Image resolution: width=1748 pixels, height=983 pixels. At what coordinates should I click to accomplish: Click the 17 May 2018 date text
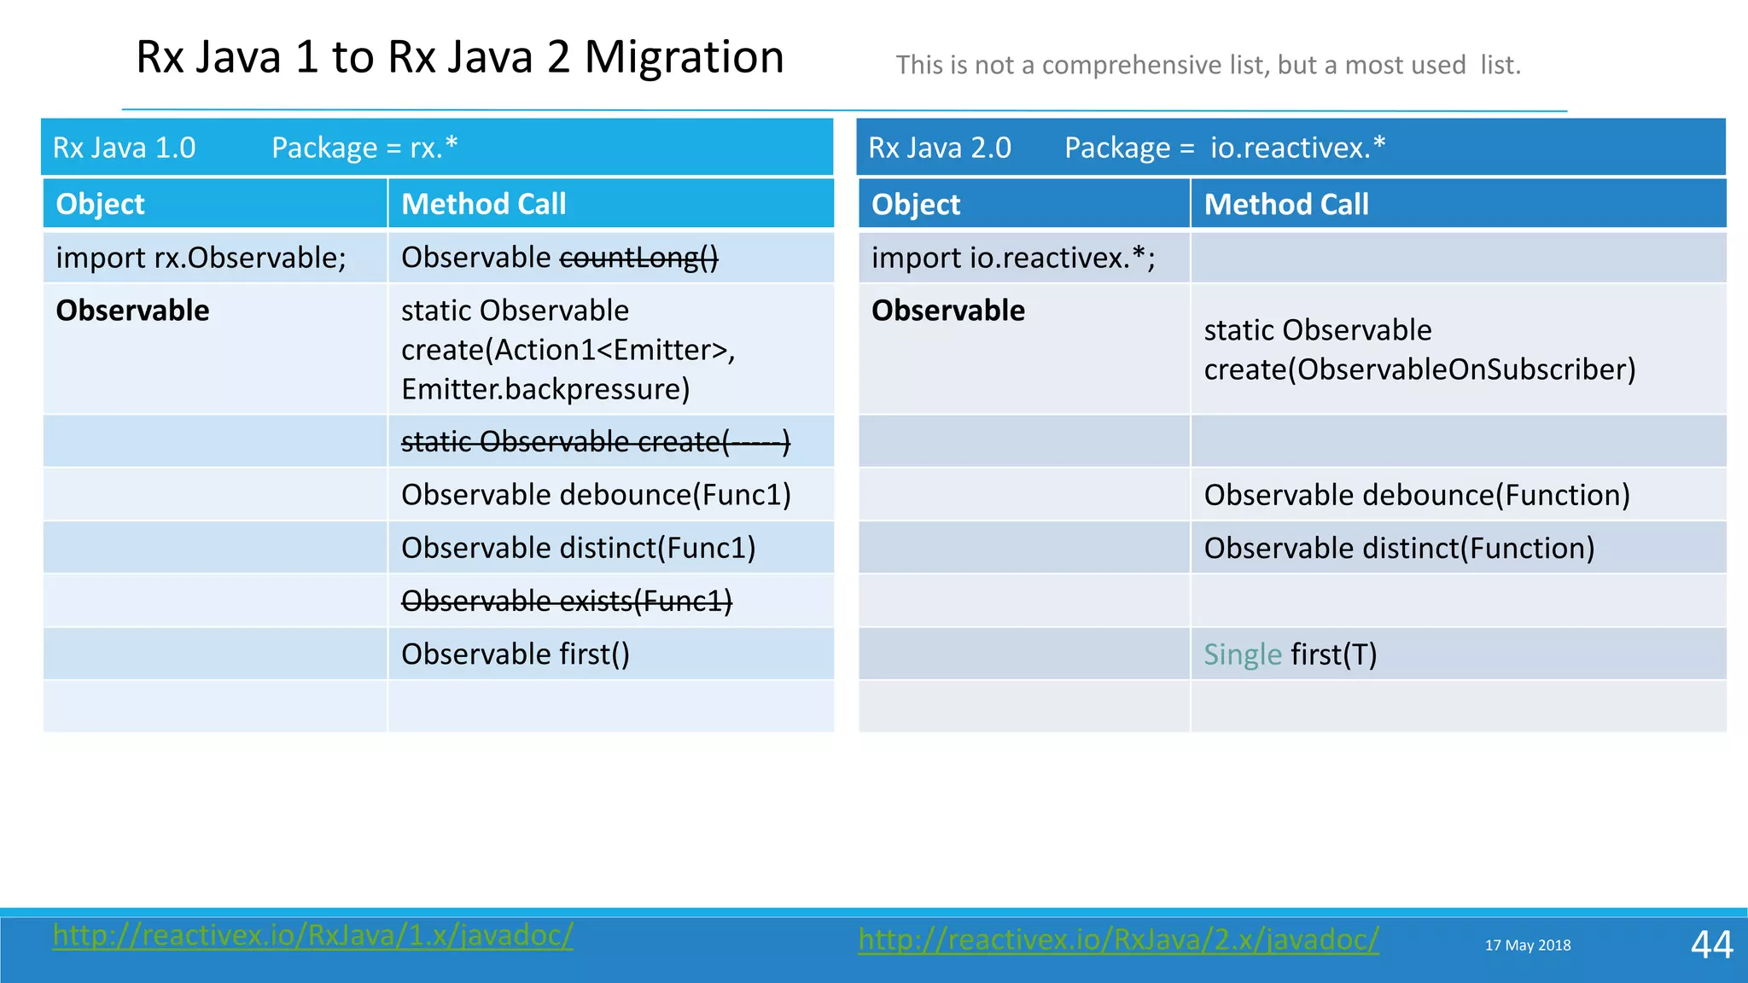1528,945
